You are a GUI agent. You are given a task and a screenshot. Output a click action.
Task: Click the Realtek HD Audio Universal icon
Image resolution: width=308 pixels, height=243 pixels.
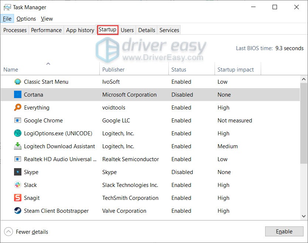[18, 159]
